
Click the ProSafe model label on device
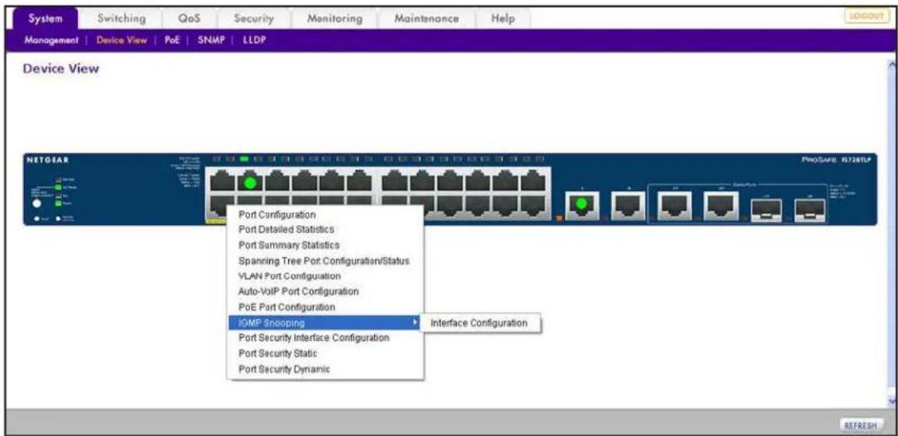(837, 160)
